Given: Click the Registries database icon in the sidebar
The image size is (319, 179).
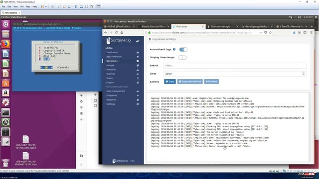Looking at the screenshot, I should (138, 100).
